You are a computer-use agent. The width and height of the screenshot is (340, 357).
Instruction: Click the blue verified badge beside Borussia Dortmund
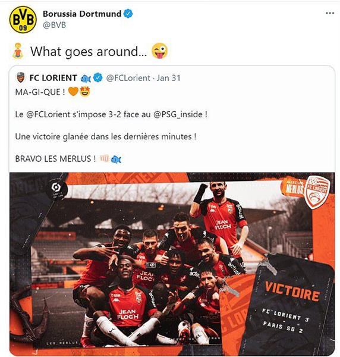[128, 14]
